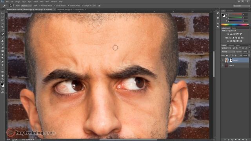The width and height of the screenshot is (251, 141).
Task: Add an Exposure adjustment
Action: pos(238,34)
